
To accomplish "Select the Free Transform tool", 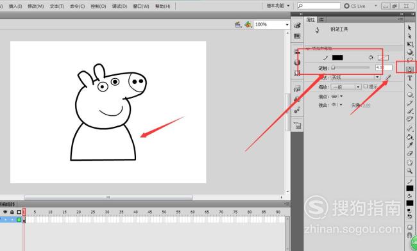I will (410, 44).
